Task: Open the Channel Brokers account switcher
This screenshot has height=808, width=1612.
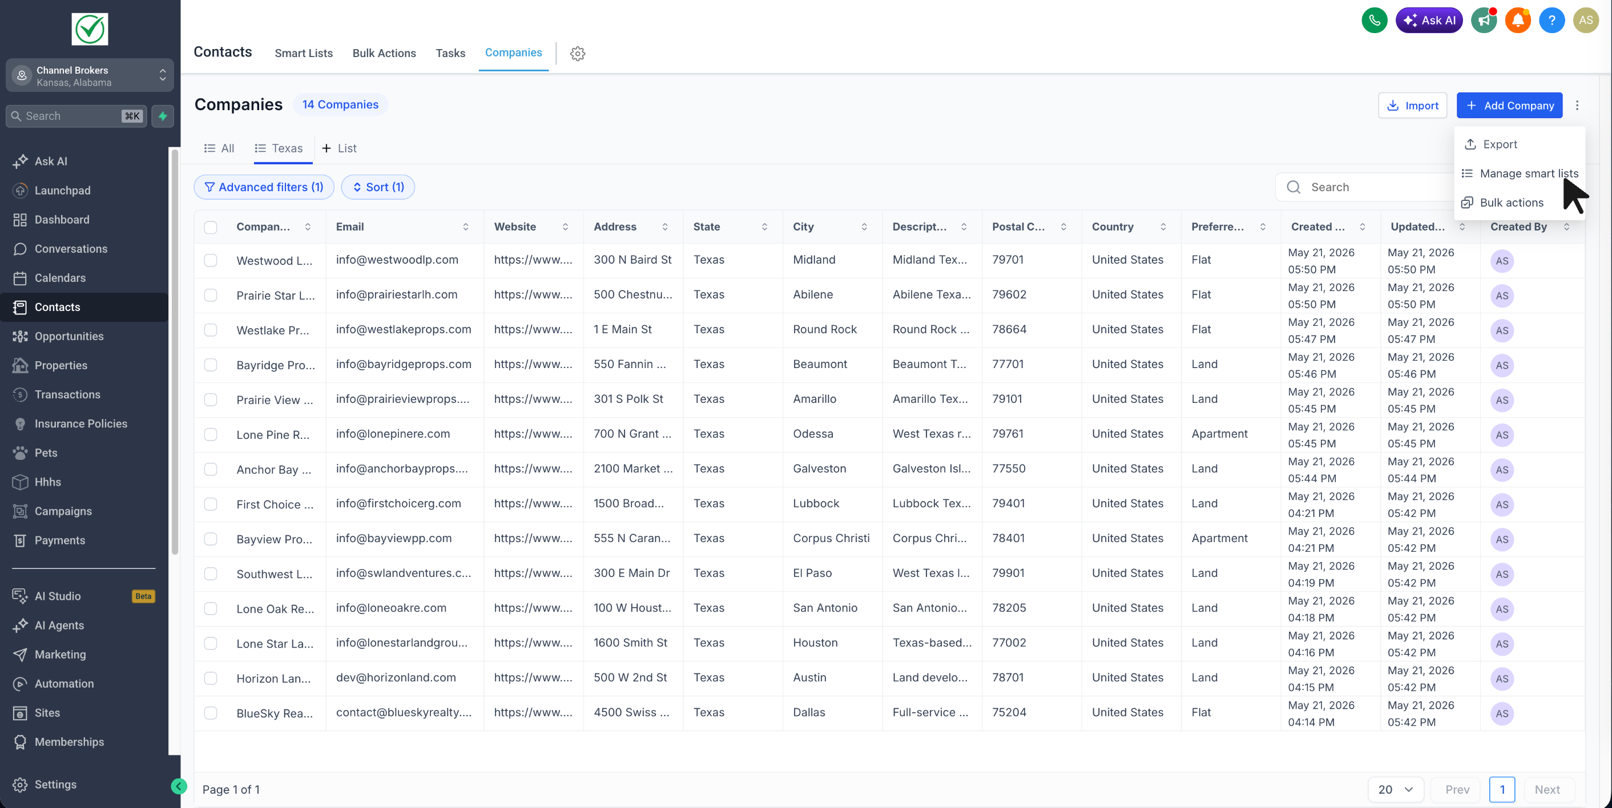Action: coord(90,76)
